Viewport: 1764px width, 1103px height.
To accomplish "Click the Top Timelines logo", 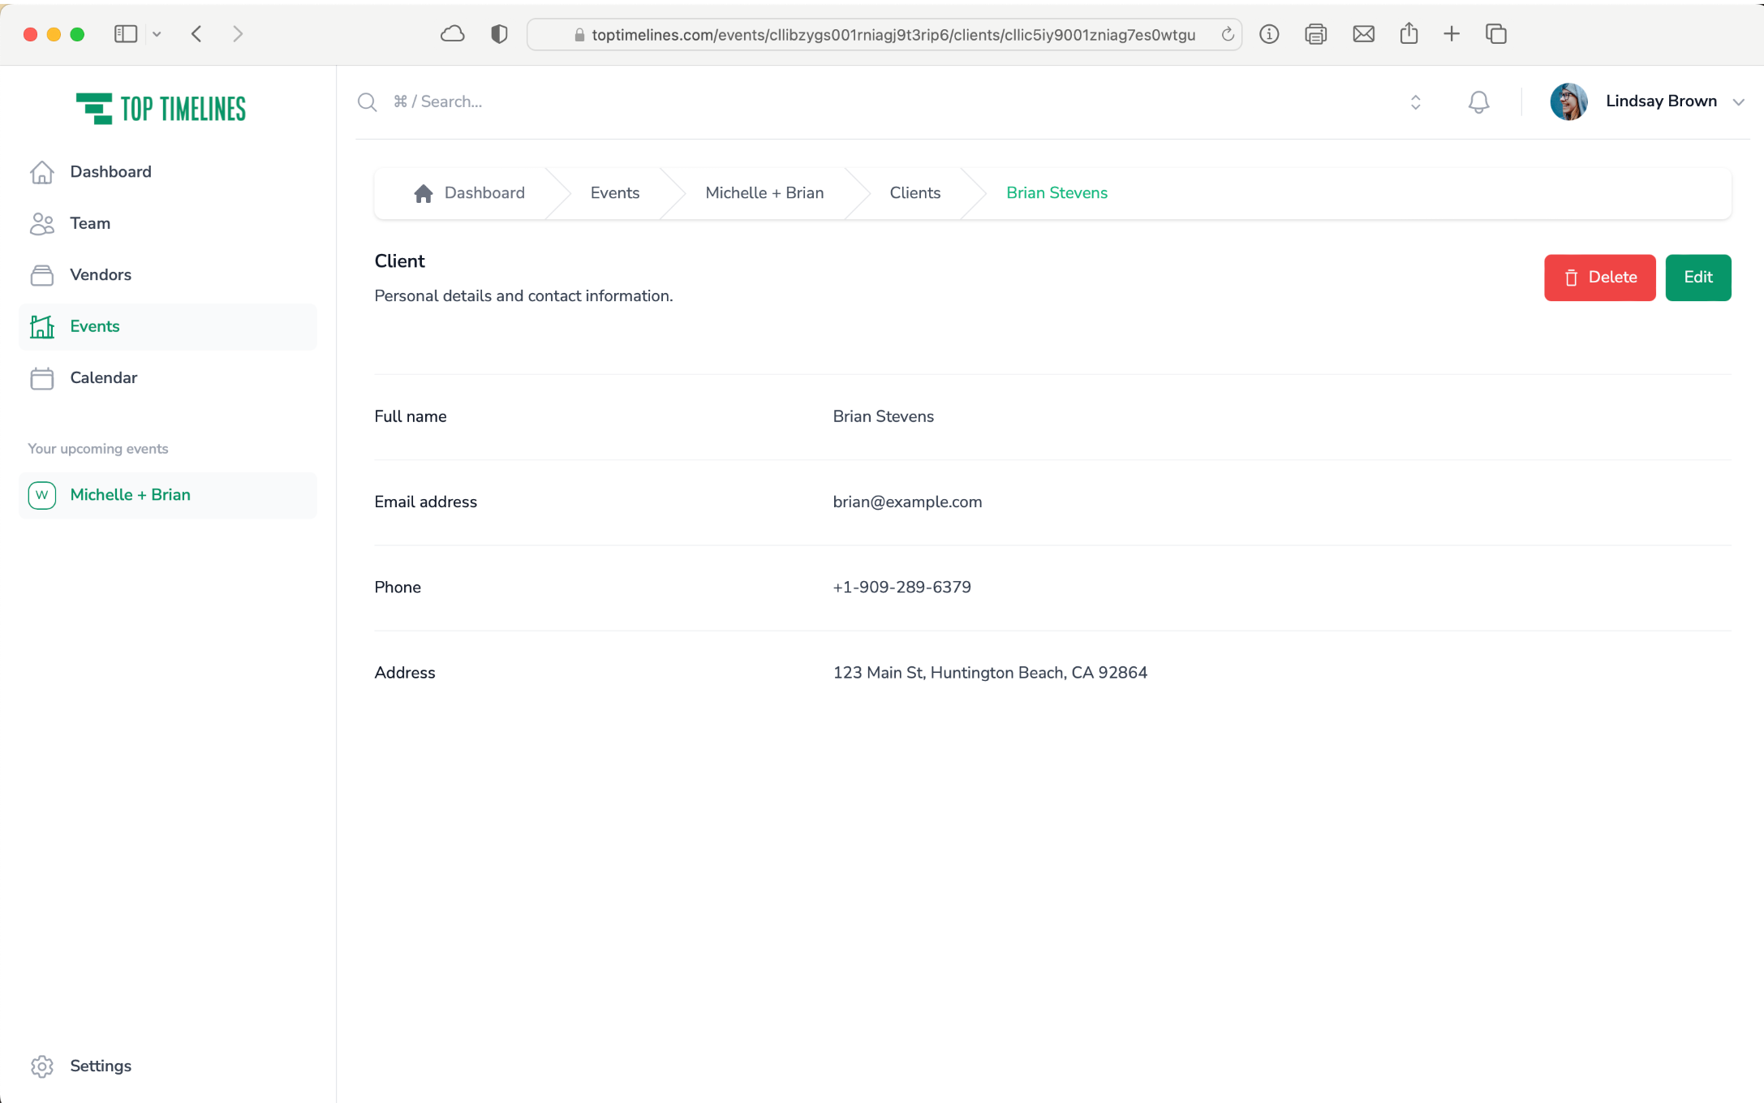I will point(161,109).
